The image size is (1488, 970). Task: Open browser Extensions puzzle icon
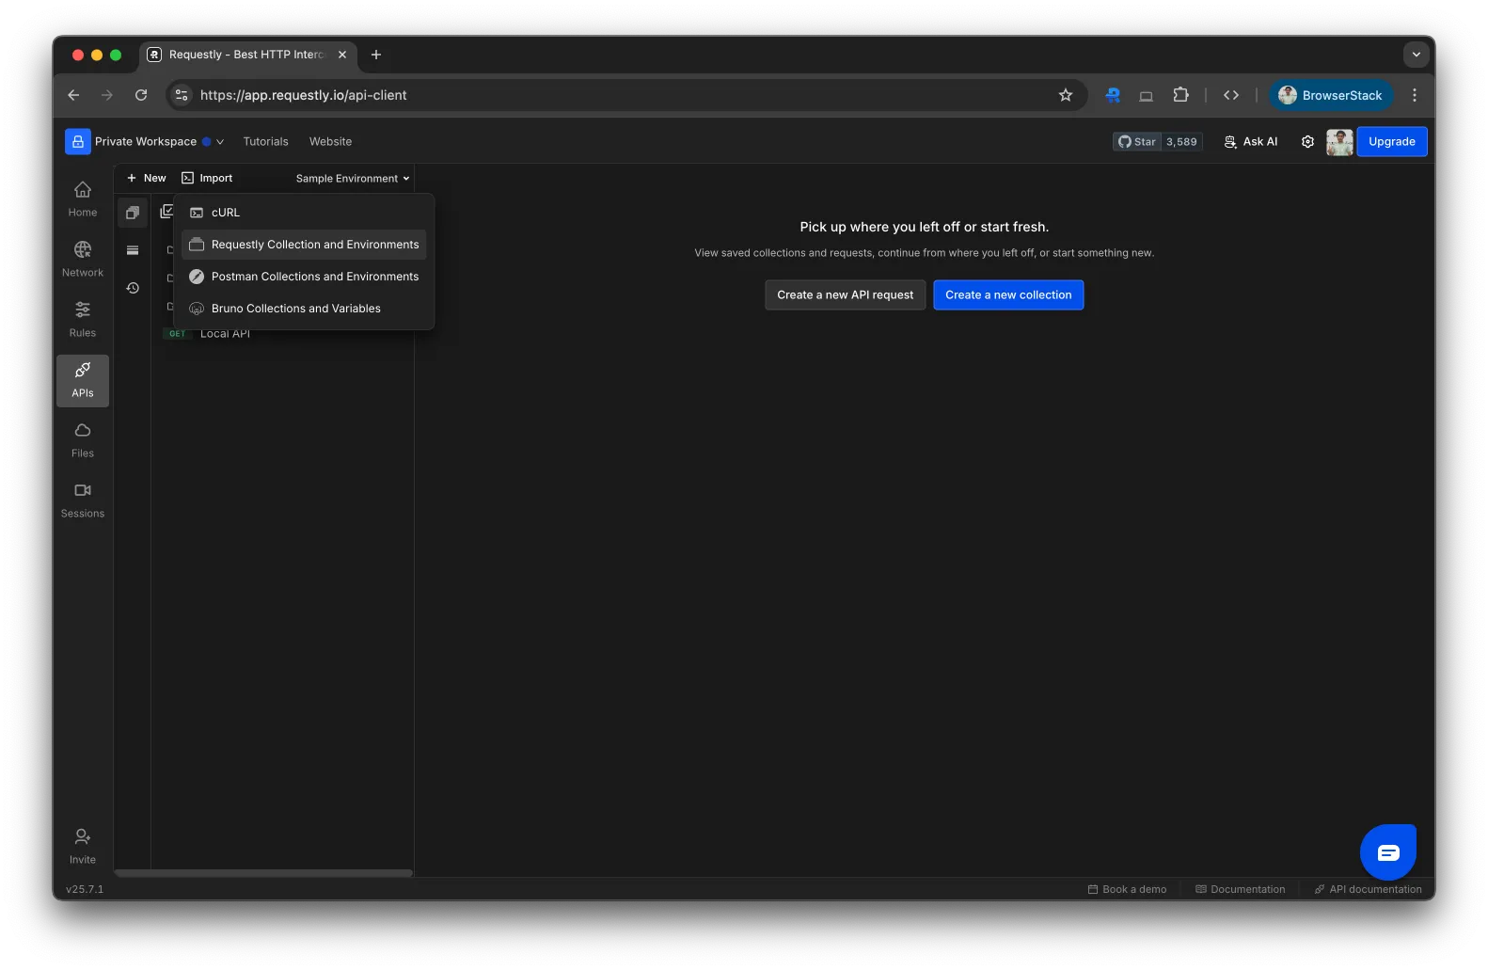[x=1180, y=95]
